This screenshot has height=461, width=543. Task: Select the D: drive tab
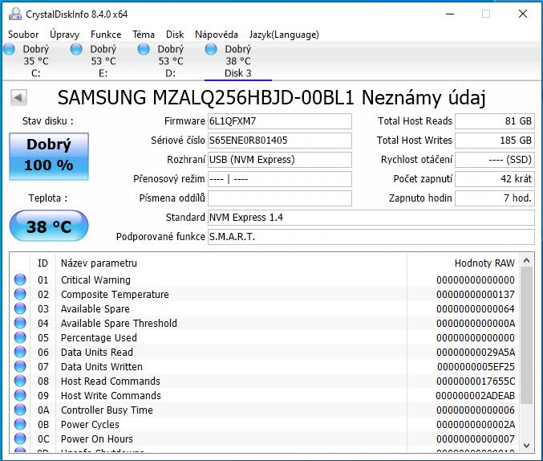pyautogui.click(x=170, y=61)
